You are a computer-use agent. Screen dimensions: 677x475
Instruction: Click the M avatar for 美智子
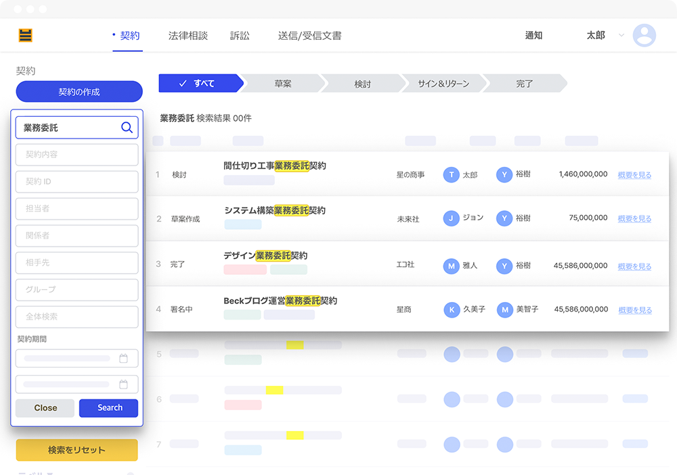(x=505, y=309)
